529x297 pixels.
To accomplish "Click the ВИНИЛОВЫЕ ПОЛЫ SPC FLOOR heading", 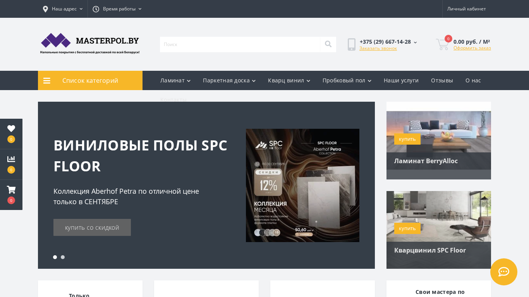I will pos(140,155).
